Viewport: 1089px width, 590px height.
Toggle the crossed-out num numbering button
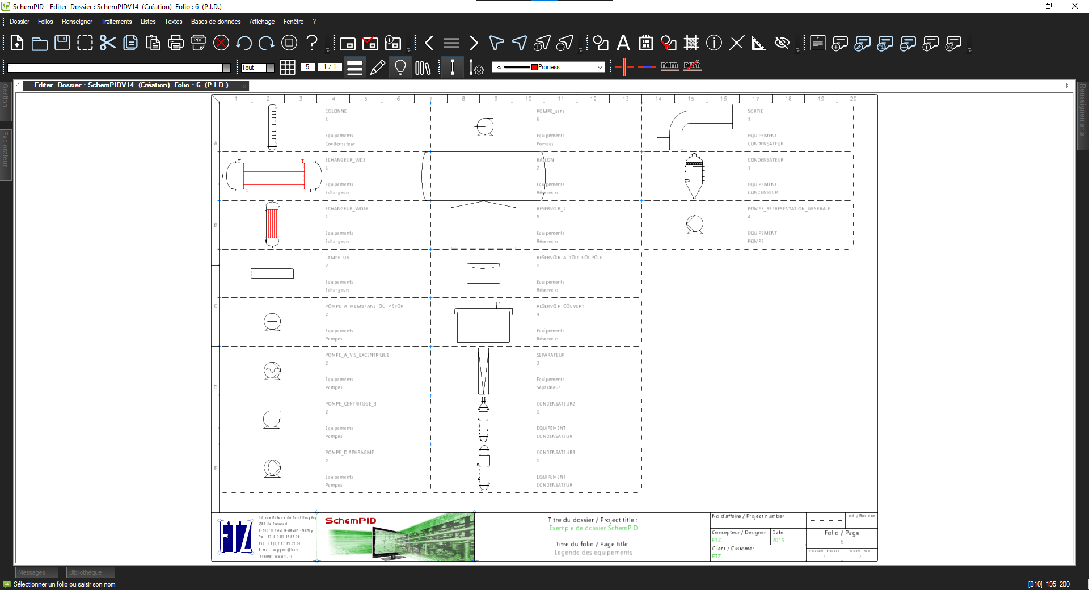(692, 66)
